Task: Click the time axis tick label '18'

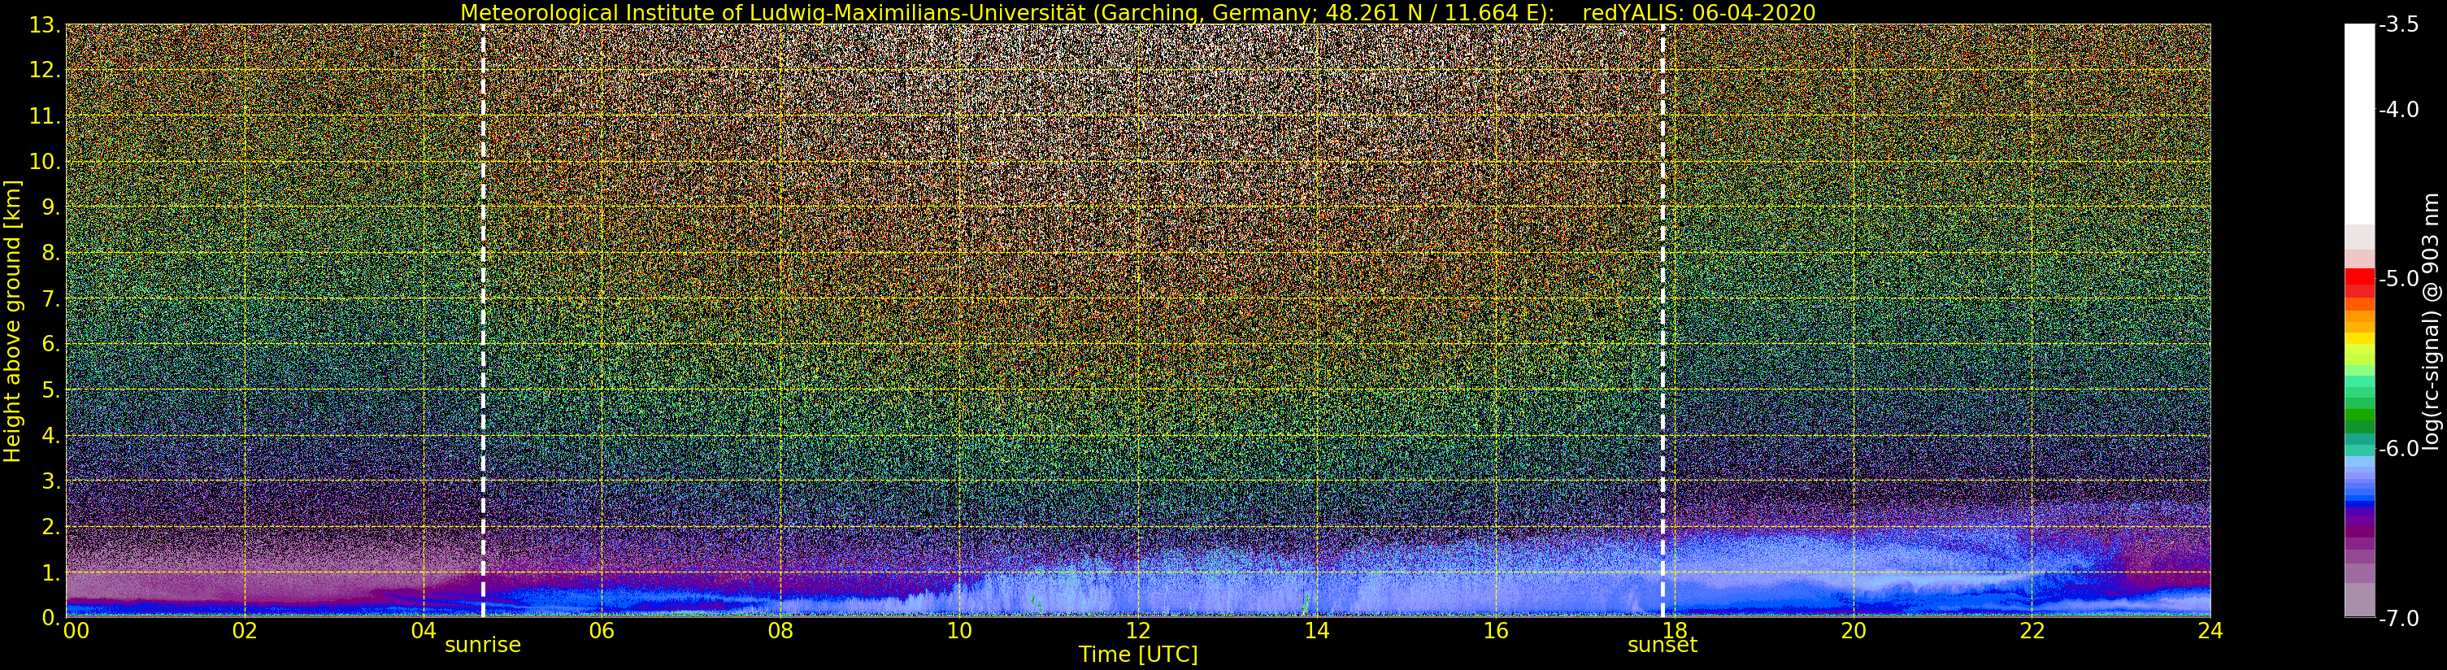Action: 1675,631
